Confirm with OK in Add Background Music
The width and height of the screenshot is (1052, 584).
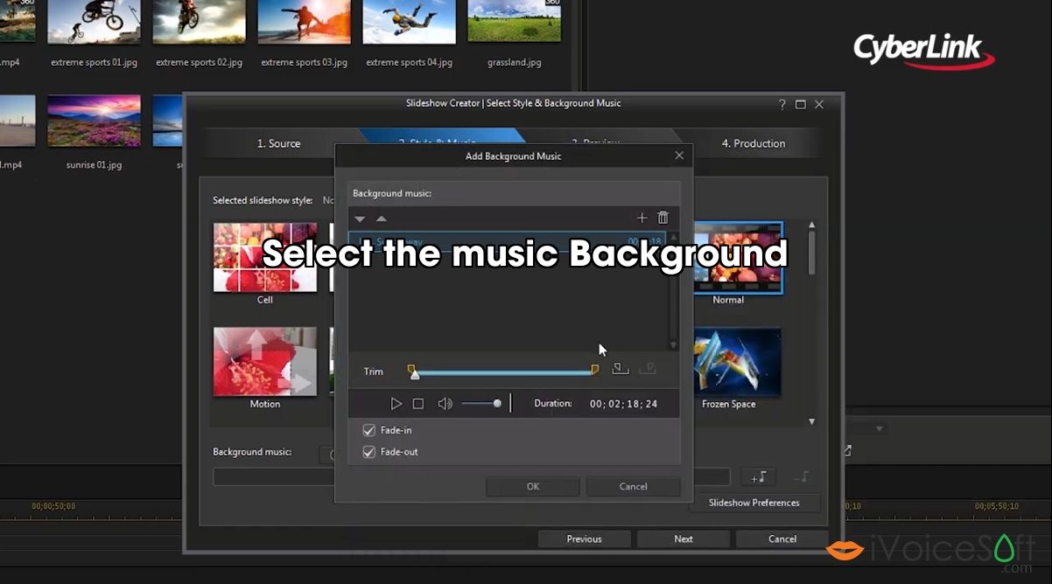coord(533,487)
